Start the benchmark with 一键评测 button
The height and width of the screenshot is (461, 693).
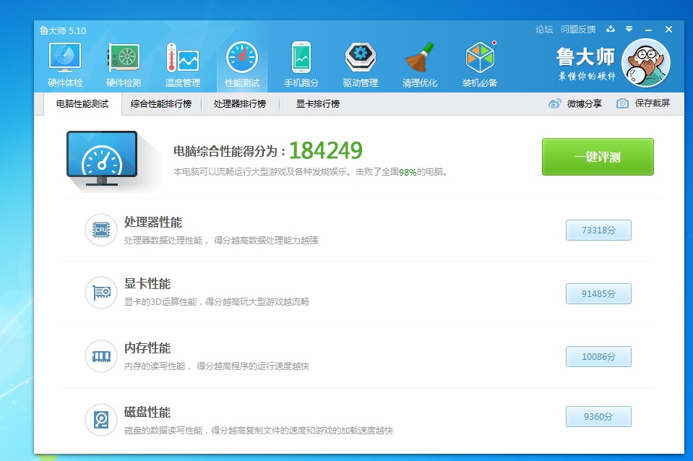pyautogui.click(x=598, y=157)
